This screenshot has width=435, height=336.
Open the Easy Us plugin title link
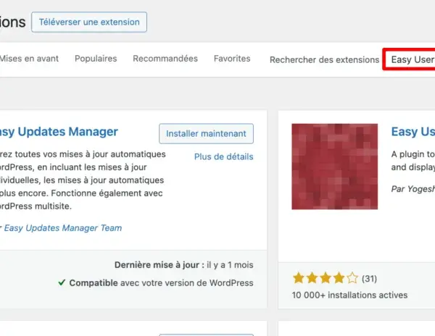click(413, 132)
